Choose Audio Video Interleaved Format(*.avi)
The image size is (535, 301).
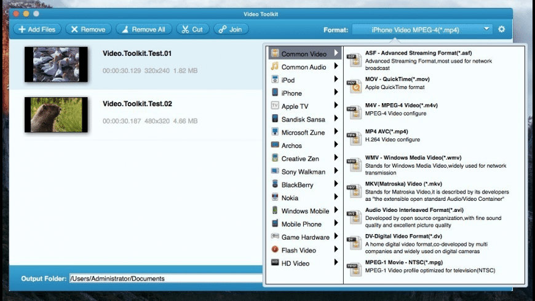pos(414,210)
